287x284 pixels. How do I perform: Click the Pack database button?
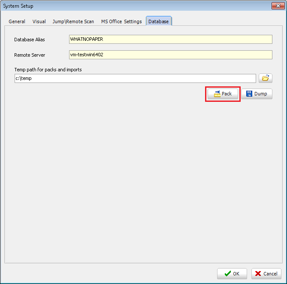[223, 94]
